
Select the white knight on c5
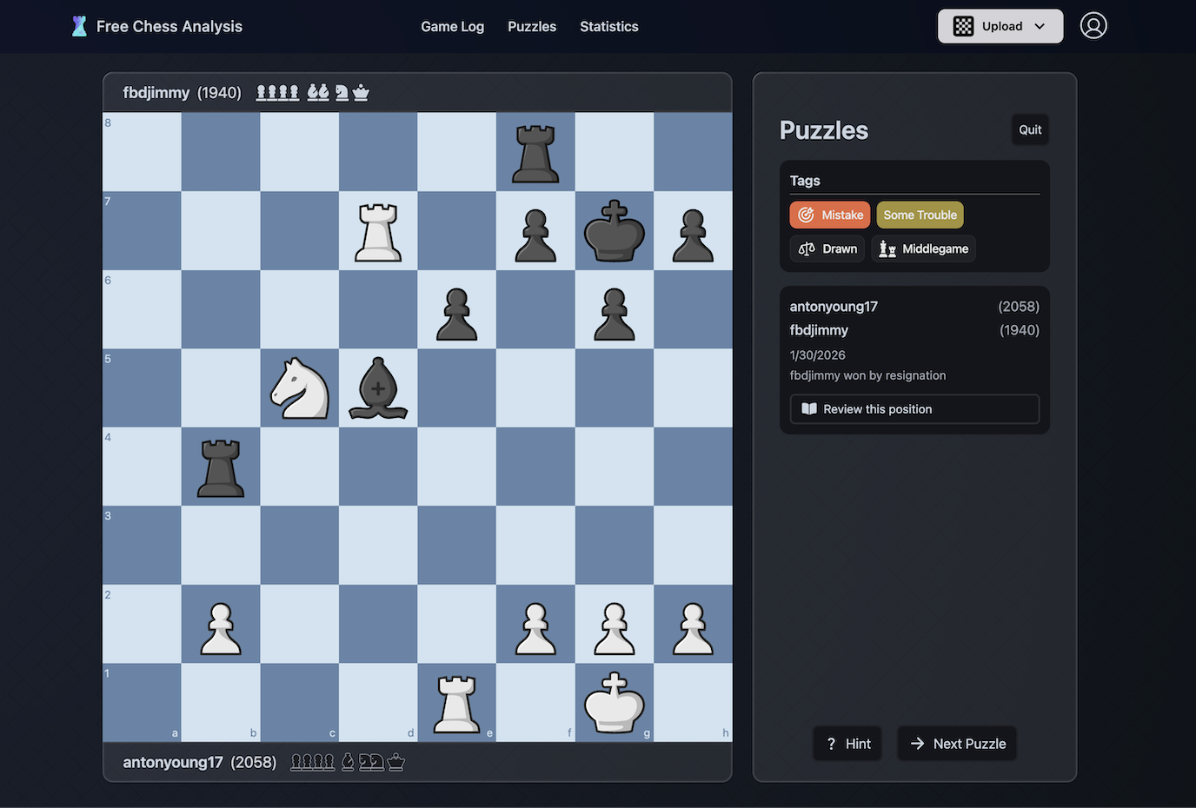tap(300, 388)
